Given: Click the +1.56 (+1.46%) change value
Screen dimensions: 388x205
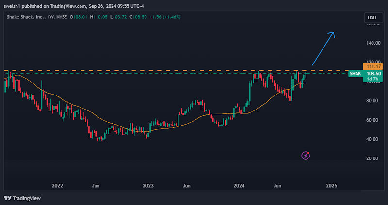Looking at the screenshot, I should click(x=165, y=17).
